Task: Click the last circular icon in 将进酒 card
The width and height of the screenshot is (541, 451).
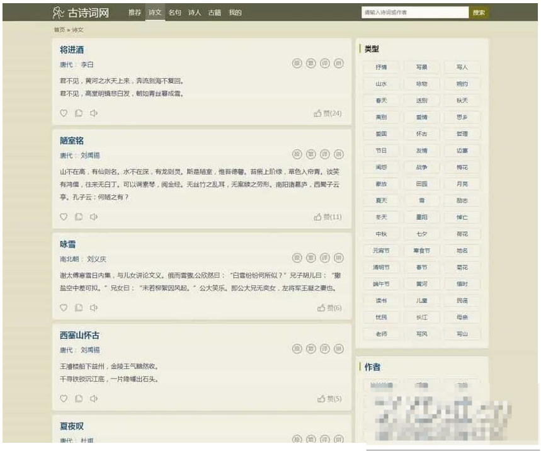Action: (339, 63)
